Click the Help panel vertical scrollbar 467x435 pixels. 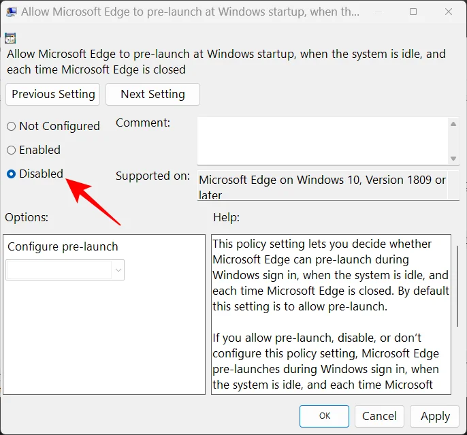(457, 286)
